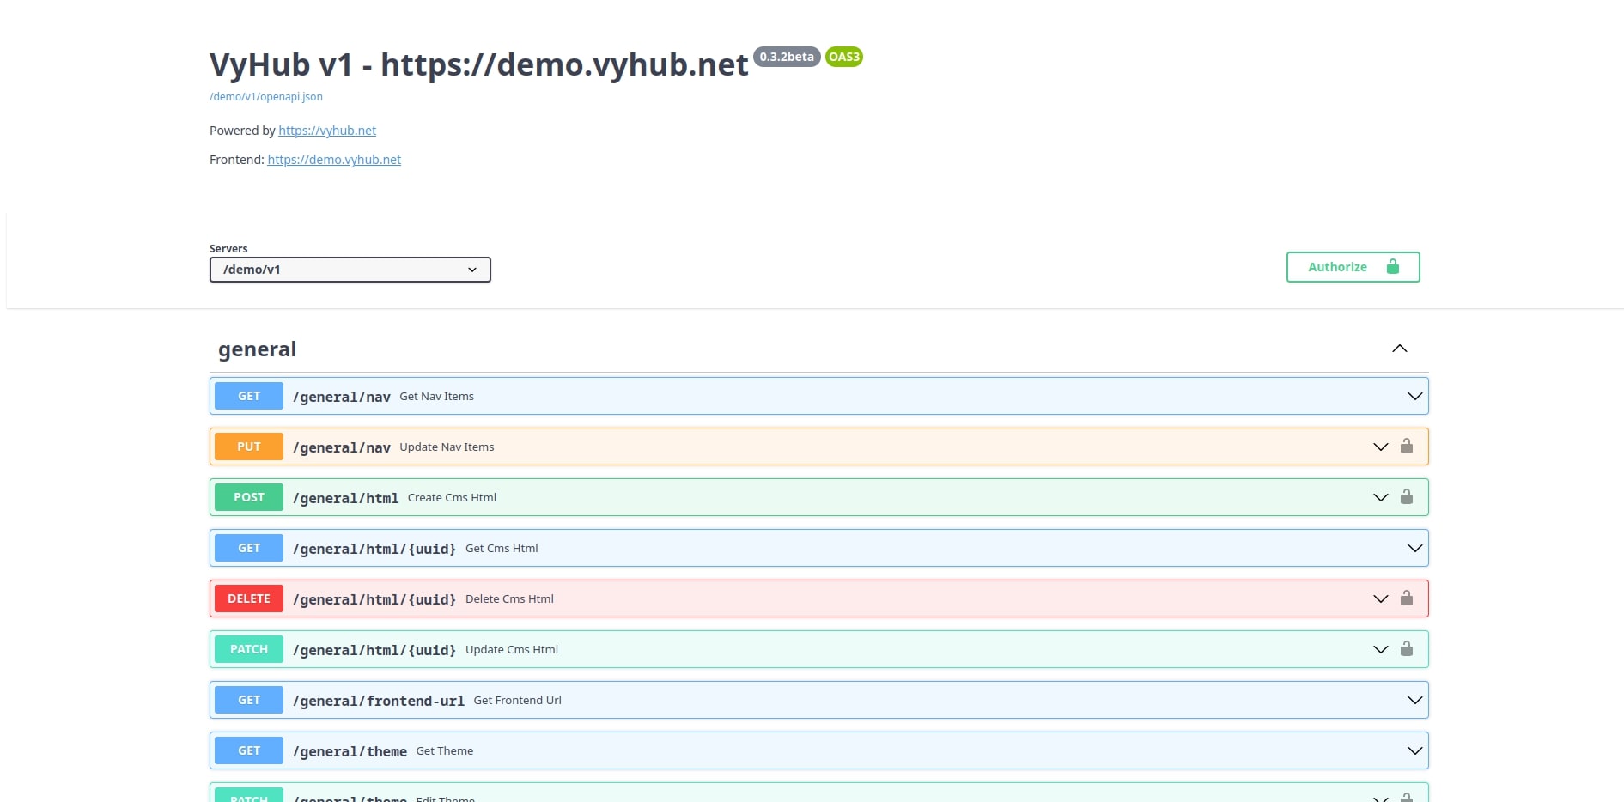Open the Servers dropdown showing /demo/v1
Screen dimensions: 1624x802
(x=350, y=269)
